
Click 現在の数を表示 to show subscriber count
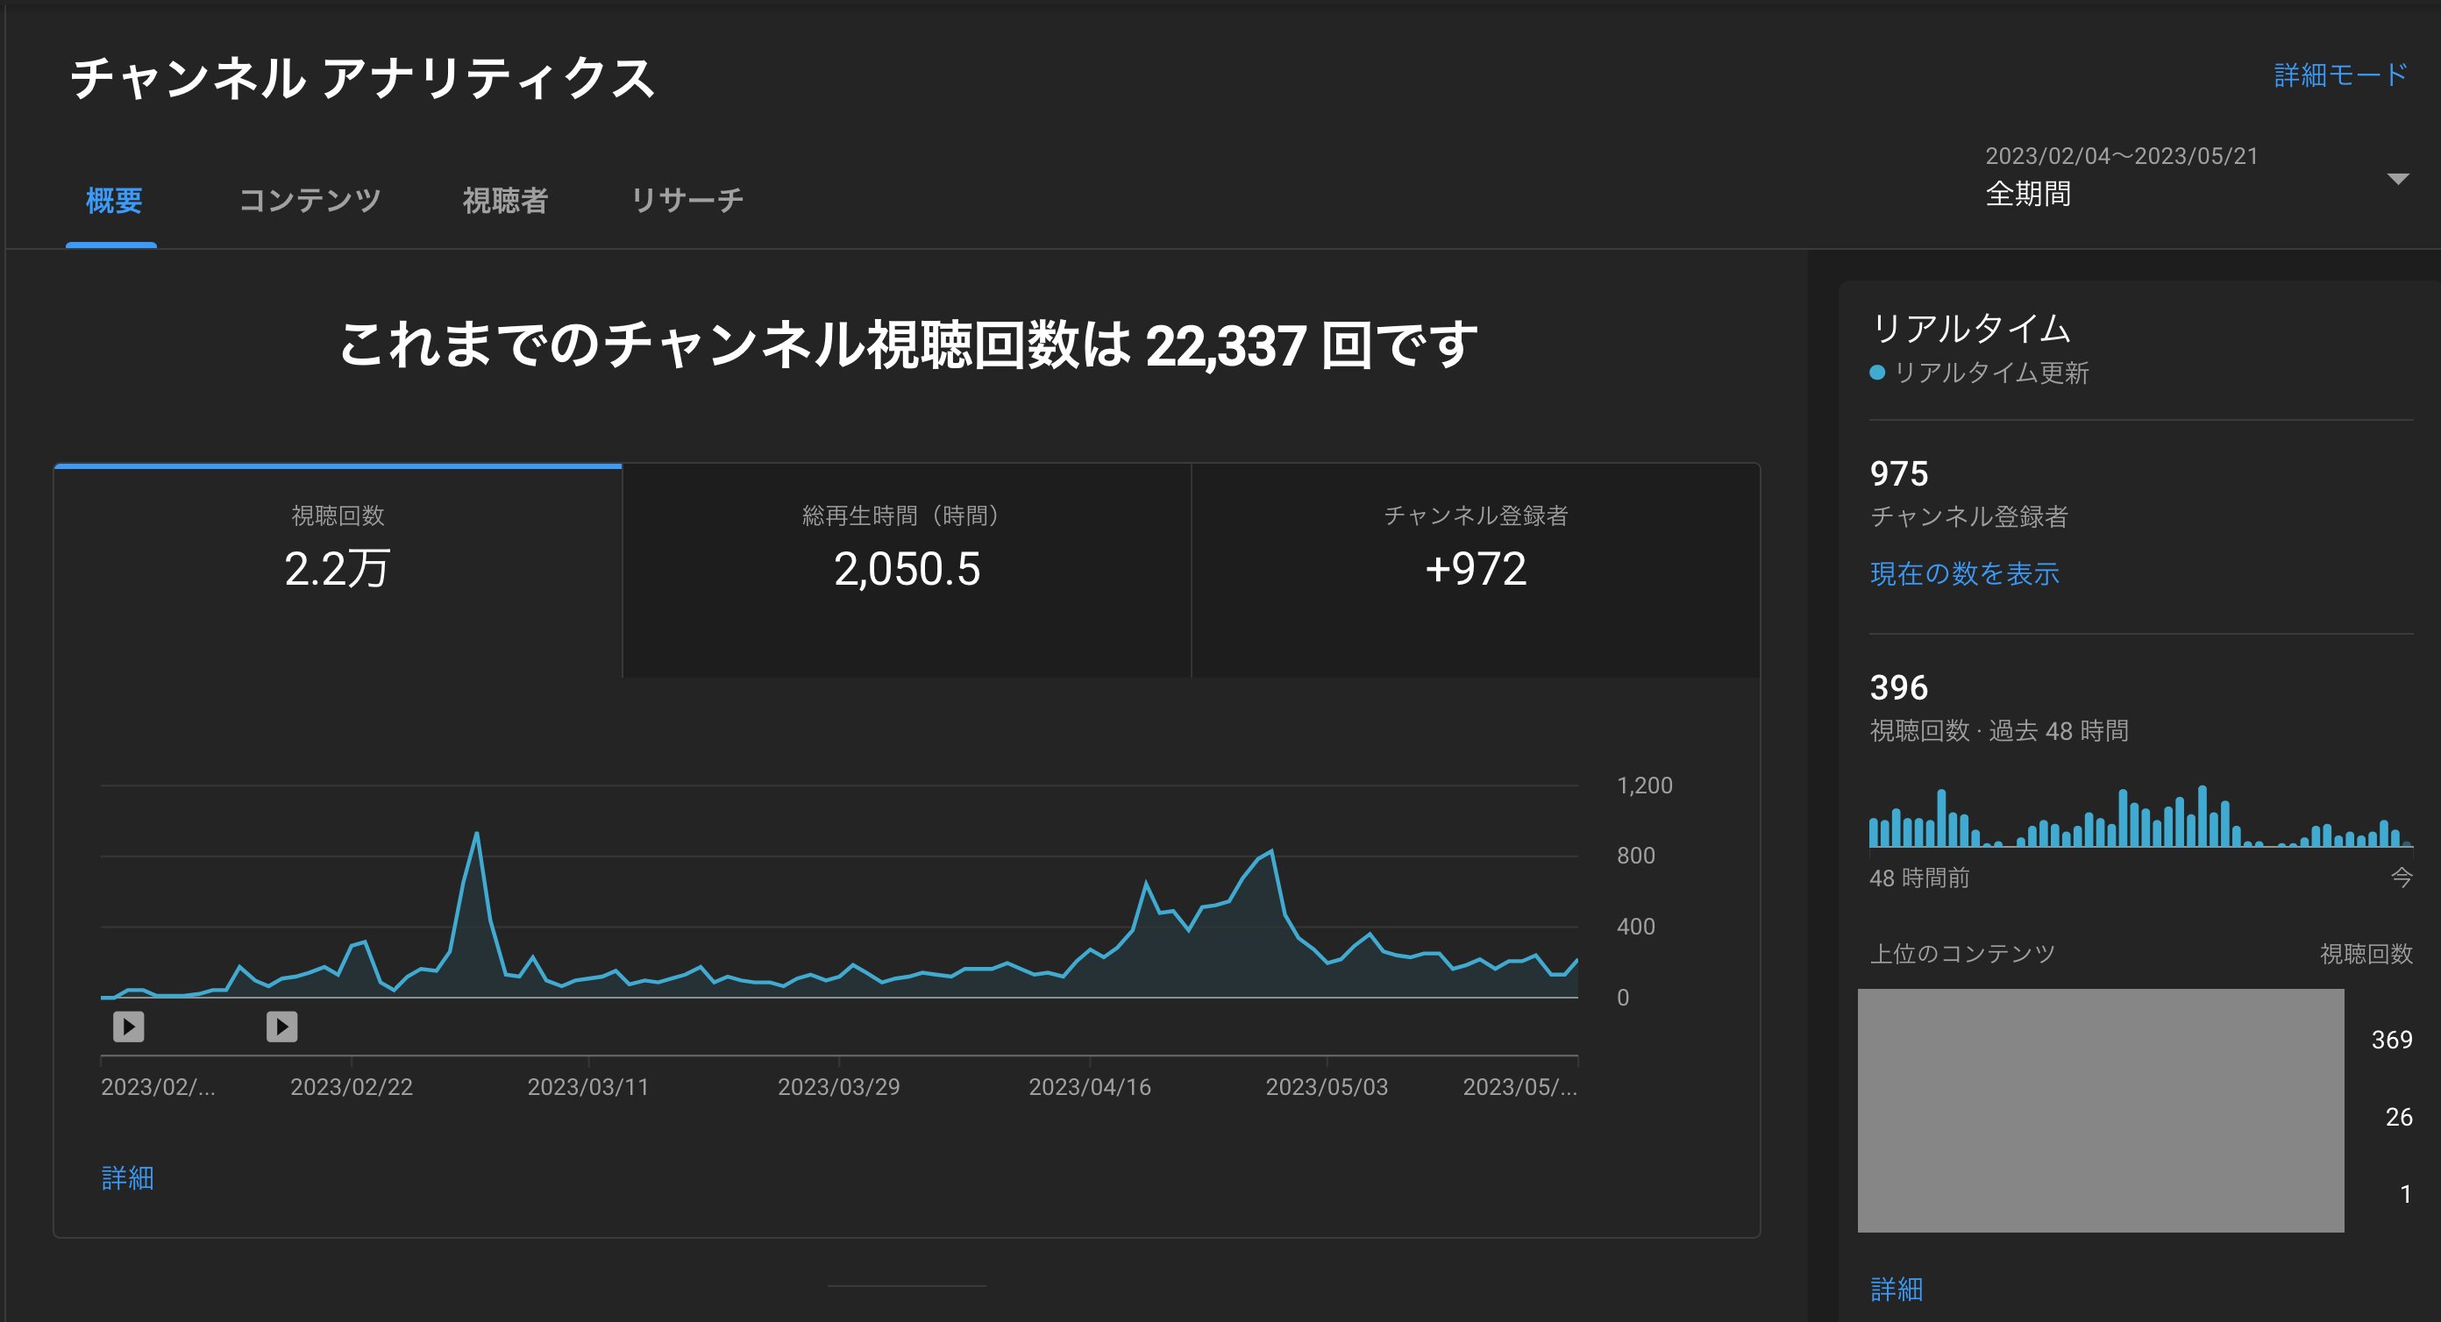1963,574
